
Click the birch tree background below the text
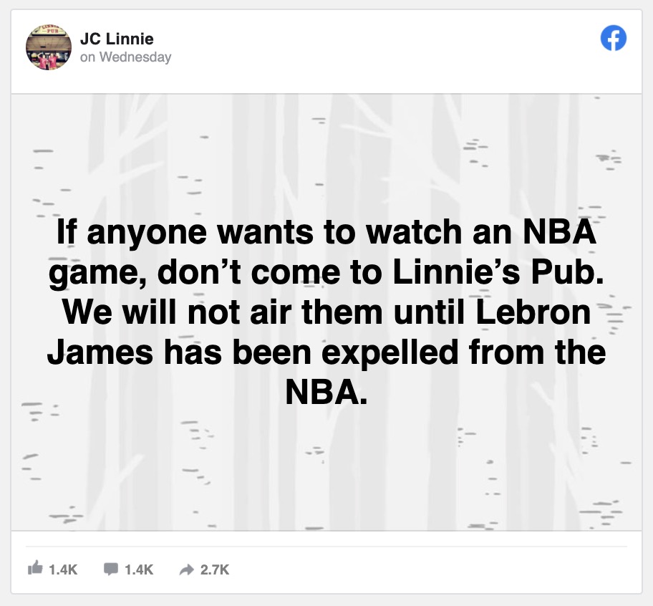[x=326, y=471]
